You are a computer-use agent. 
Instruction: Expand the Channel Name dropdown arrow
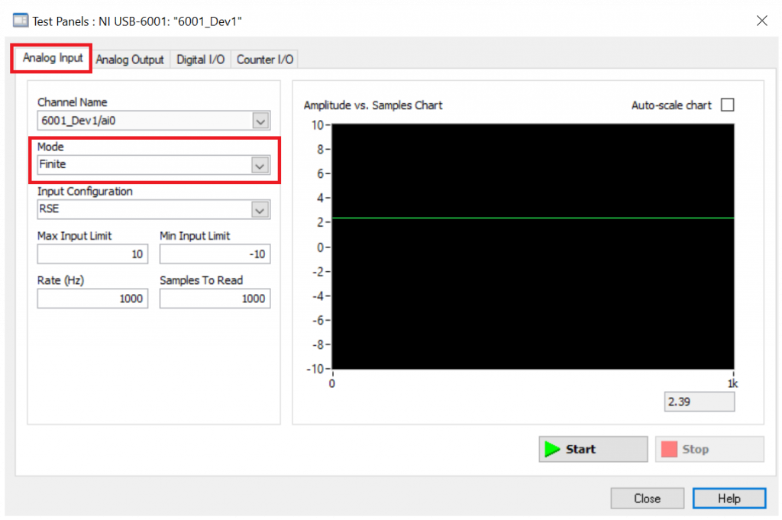pyautogui.click(x=260, y=121)
